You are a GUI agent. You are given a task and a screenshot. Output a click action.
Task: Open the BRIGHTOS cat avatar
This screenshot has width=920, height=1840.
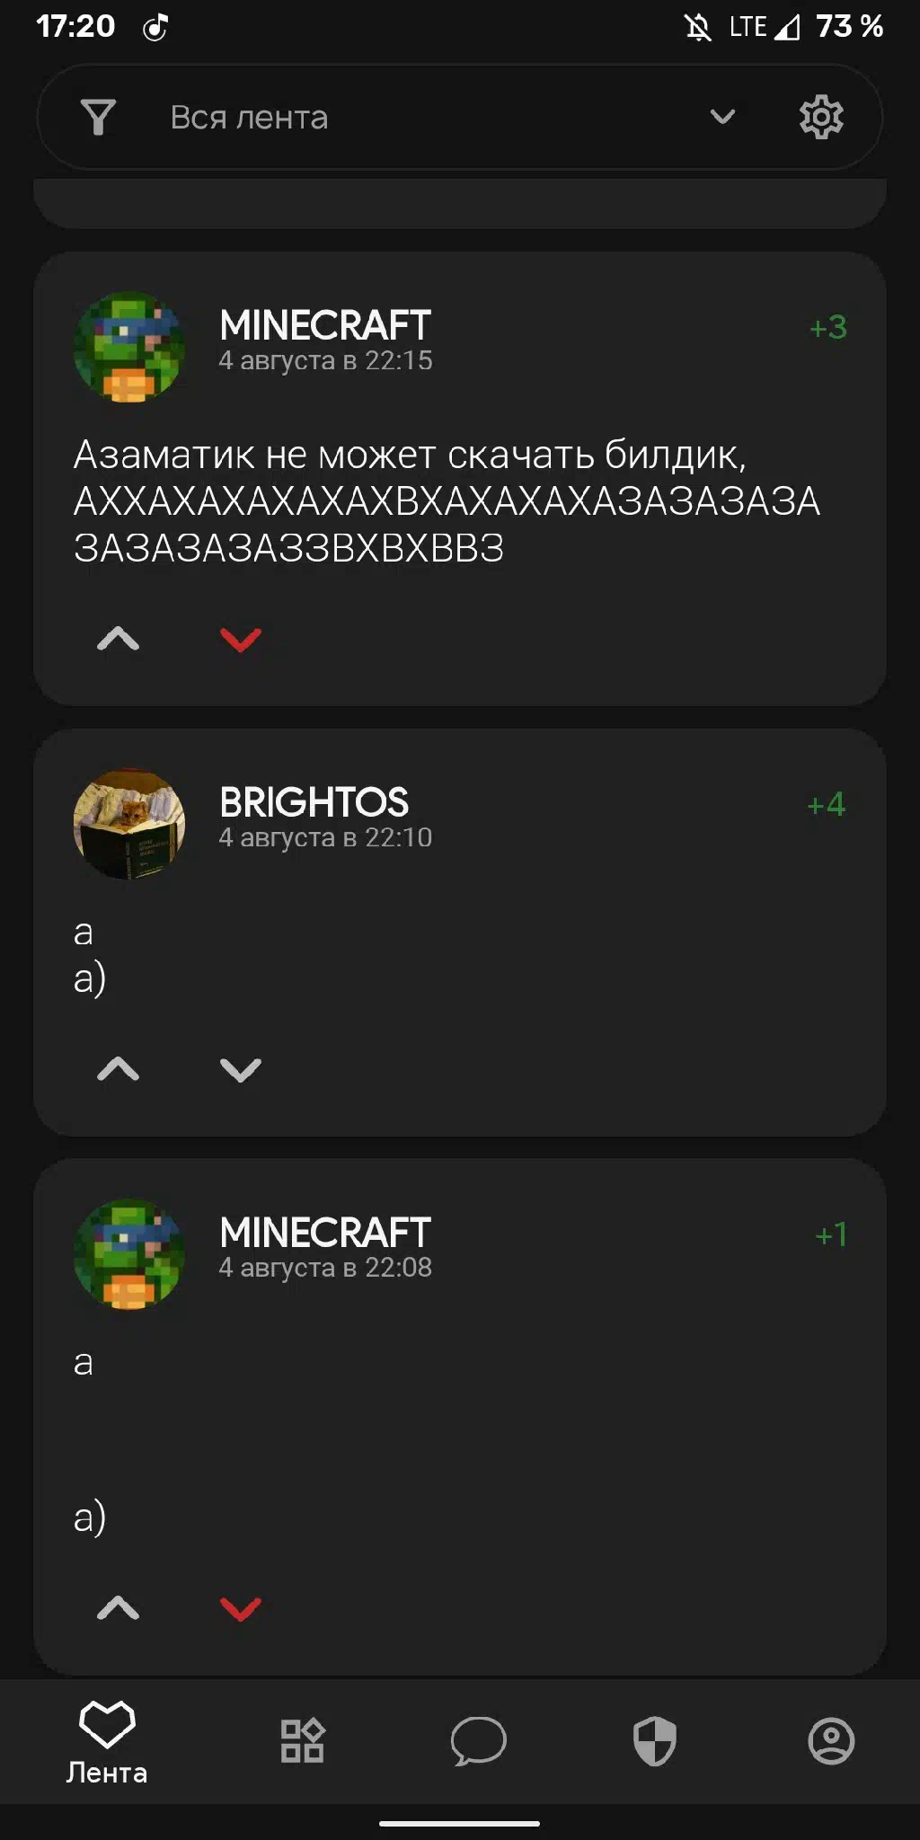point(129,823)
